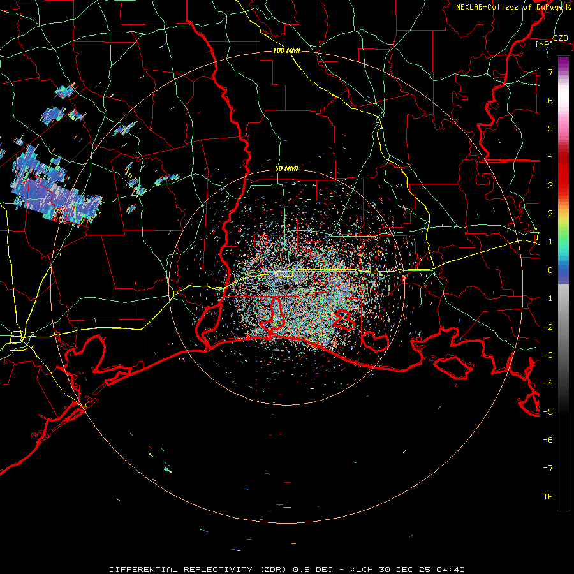This screenshot has height=574, width=574.
Task: Select the "DZD" legend heading
Action: pos(560,38)
